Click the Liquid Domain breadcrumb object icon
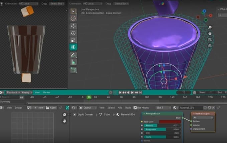227x143 pixels. click(74, 115)
